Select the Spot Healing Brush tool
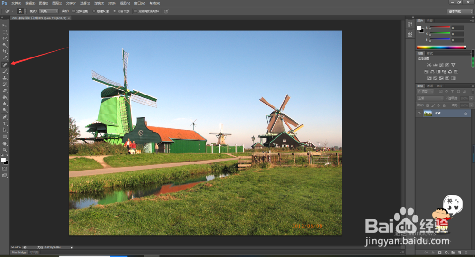The width and height of the screenshot is (475, 257). [5, 65]
